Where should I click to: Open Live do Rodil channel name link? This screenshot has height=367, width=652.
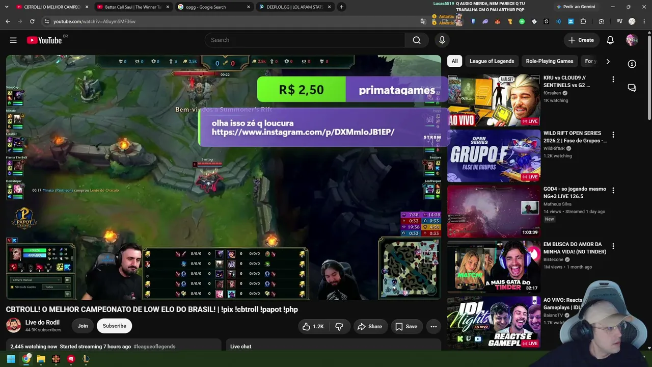pos(43,322)
